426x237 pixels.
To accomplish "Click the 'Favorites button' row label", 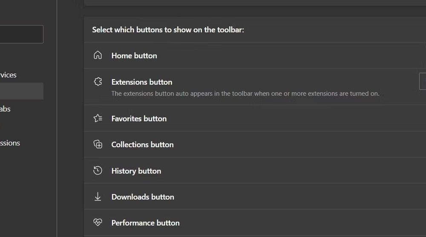I will [139, 119].
